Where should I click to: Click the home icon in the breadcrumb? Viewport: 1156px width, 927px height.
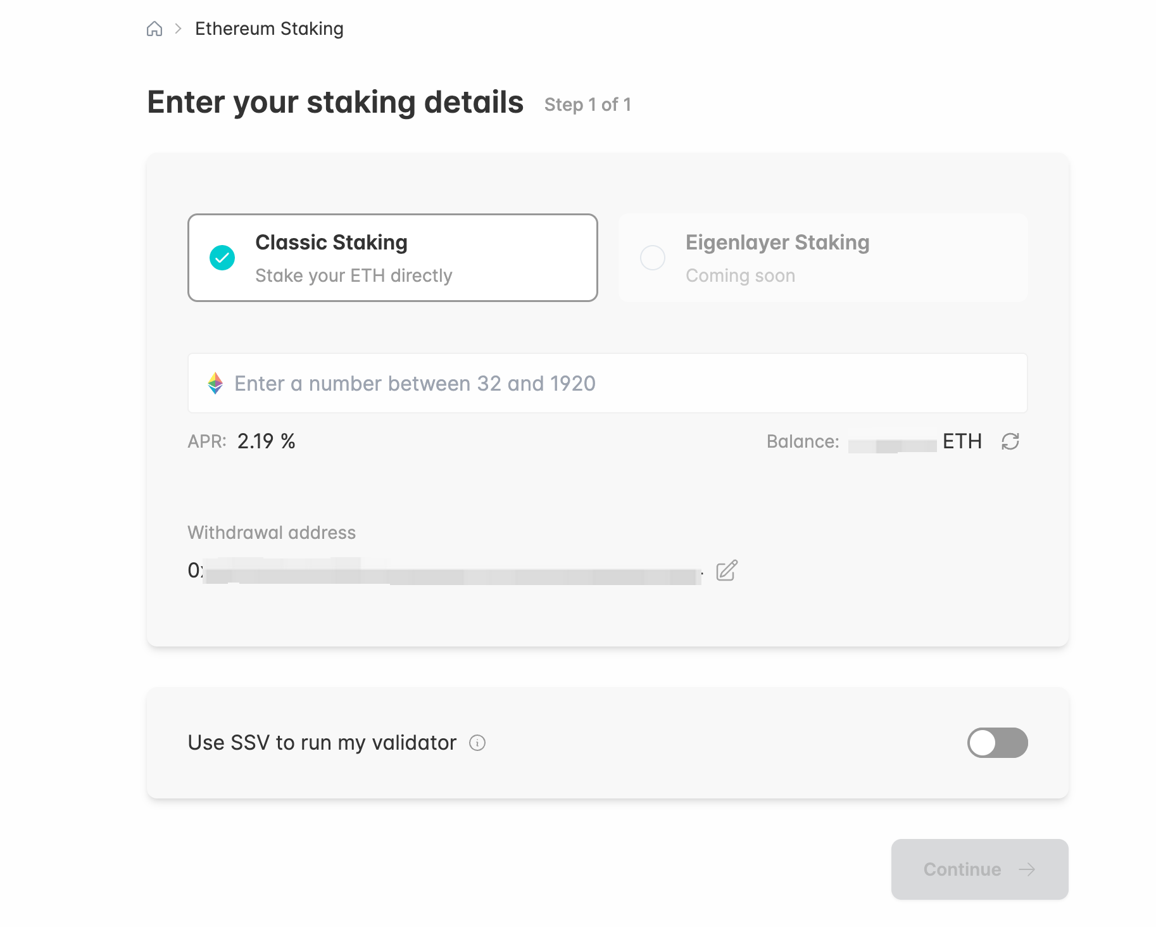pos(154,28)
